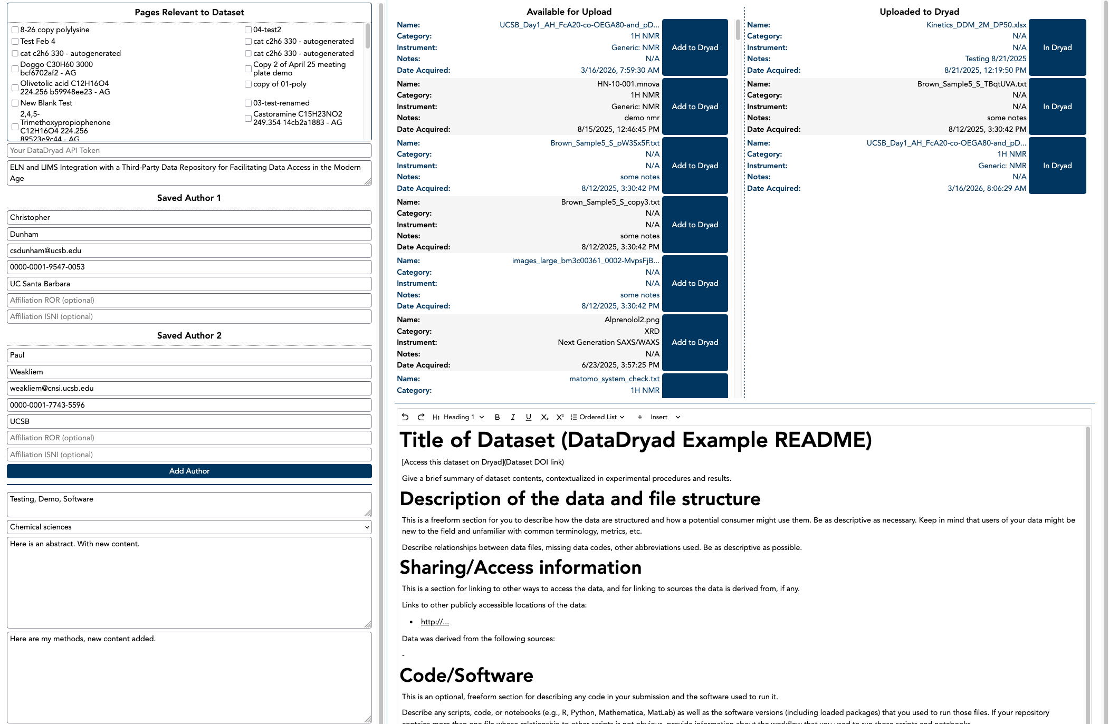This screenshot has width=1109, height=724.
Task: Click the undo icon in editor toolbar
Action: pos(405,417)
